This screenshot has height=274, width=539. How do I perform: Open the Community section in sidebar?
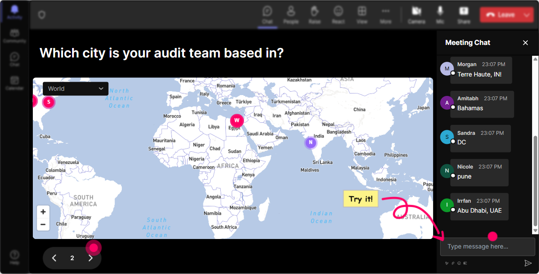pos(15,36)
